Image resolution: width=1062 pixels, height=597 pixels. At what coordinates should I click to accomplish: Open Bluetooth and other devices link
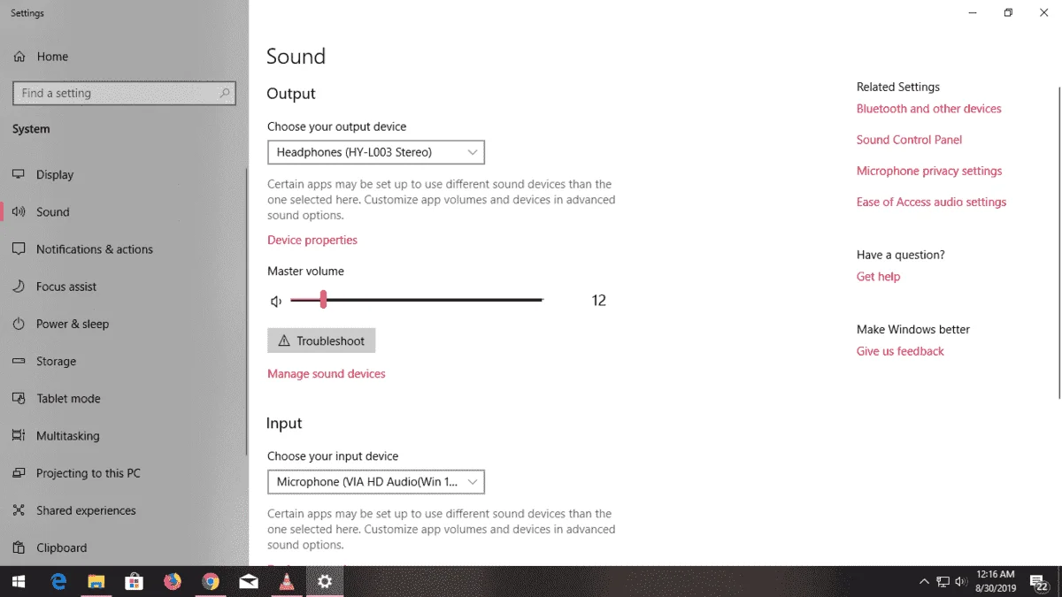tap(929, 109)
